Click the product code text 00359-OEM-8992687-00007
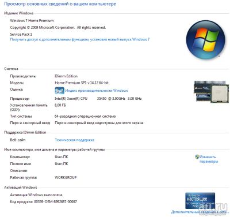 click(55, 202)
